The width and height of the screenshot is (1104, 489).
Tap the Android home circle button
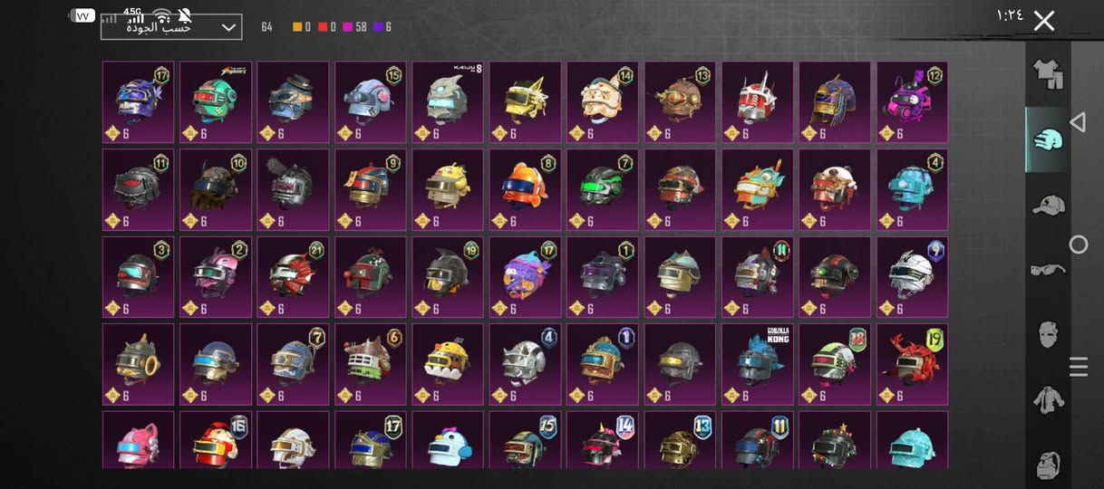pyautogui.click(x=1079, y=244)
